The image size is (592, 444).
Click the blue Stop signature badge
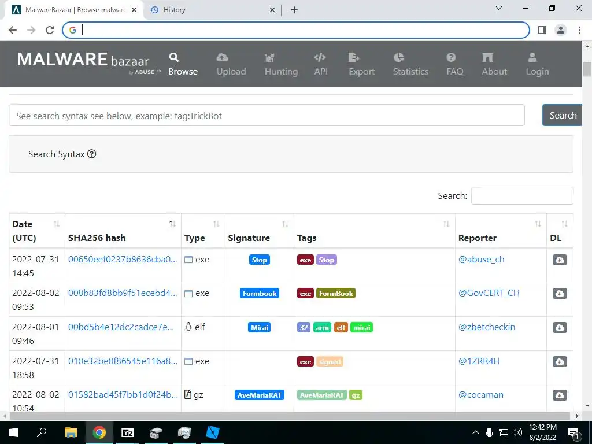point(260,260)
